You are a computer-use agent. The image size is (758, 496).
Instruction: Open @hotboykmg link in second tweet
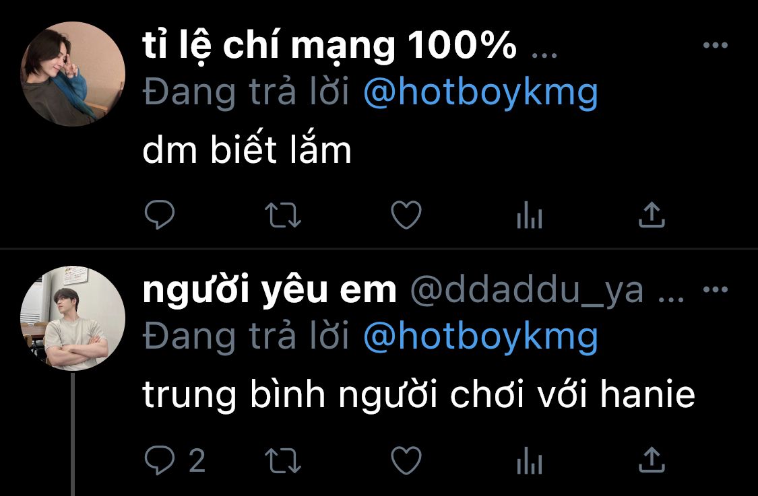coord(481,336)
